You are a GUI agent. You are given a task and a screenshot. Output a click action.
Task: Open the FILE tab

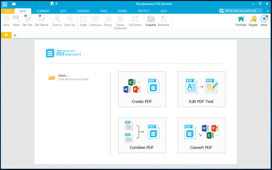click(x=7, y=11)
